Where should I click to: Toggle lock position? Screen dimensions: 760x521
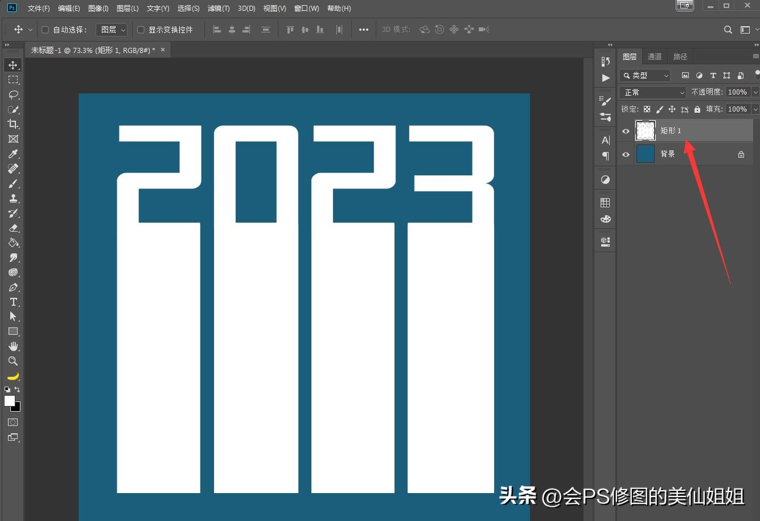click(672, 109)
